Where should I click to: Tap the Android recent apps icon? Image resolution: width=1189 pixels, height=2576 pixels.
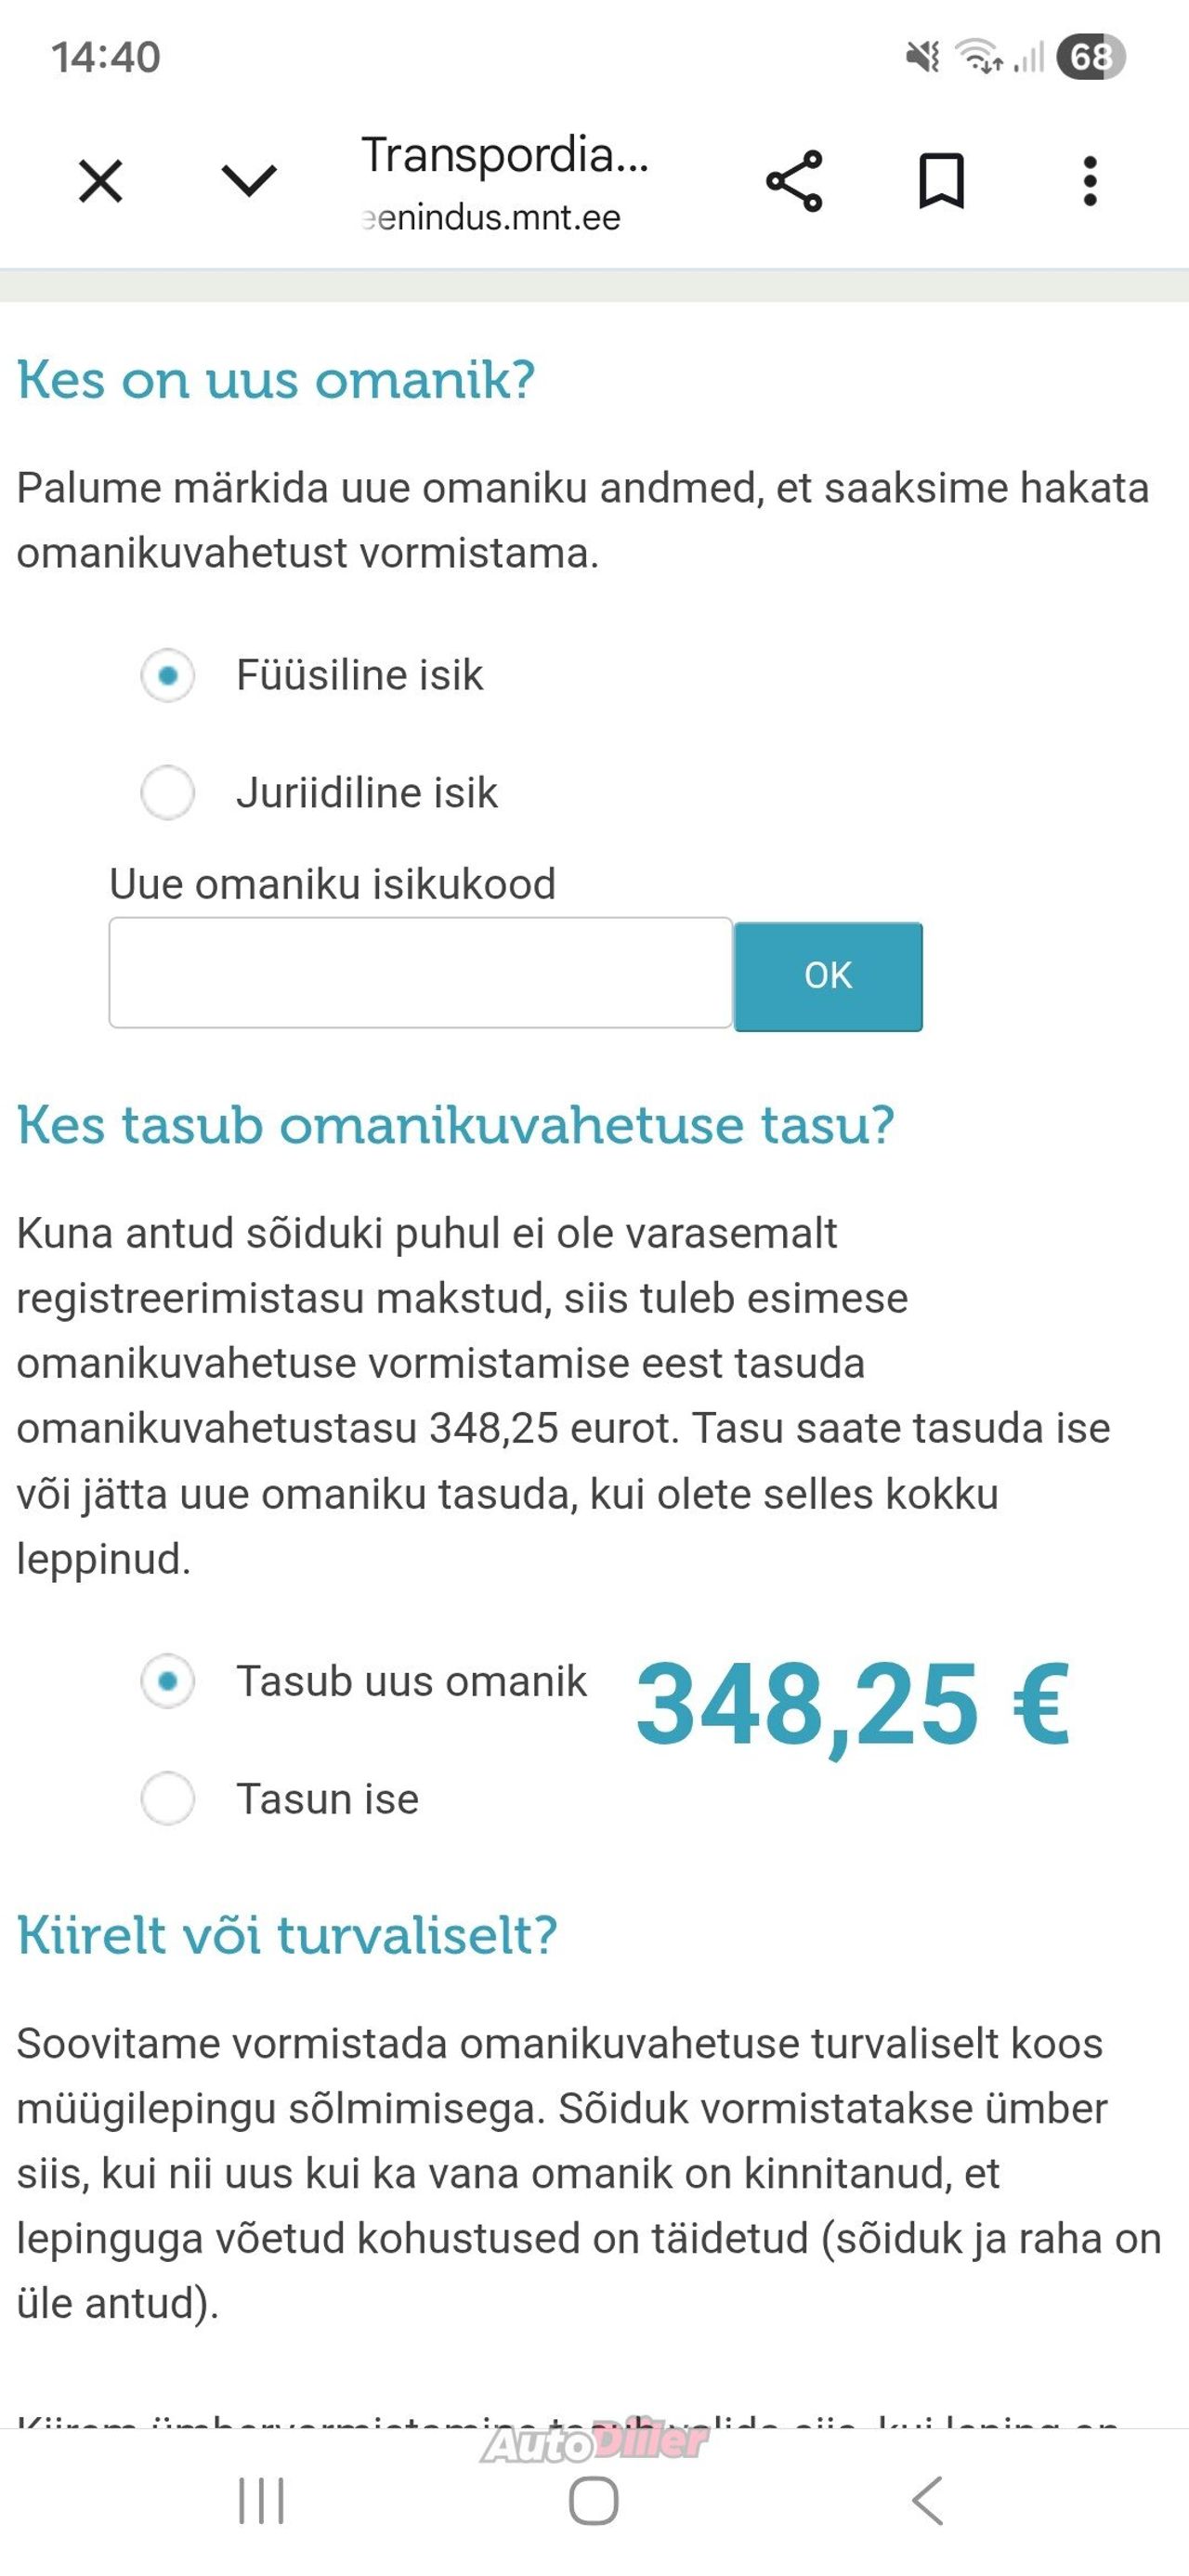(261, 2501)
